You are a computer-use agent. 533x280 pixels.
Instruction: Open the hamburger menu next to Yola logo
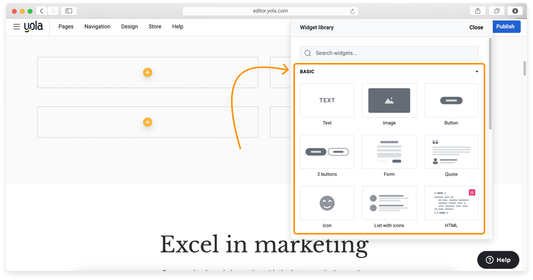(x=16, y=27)
